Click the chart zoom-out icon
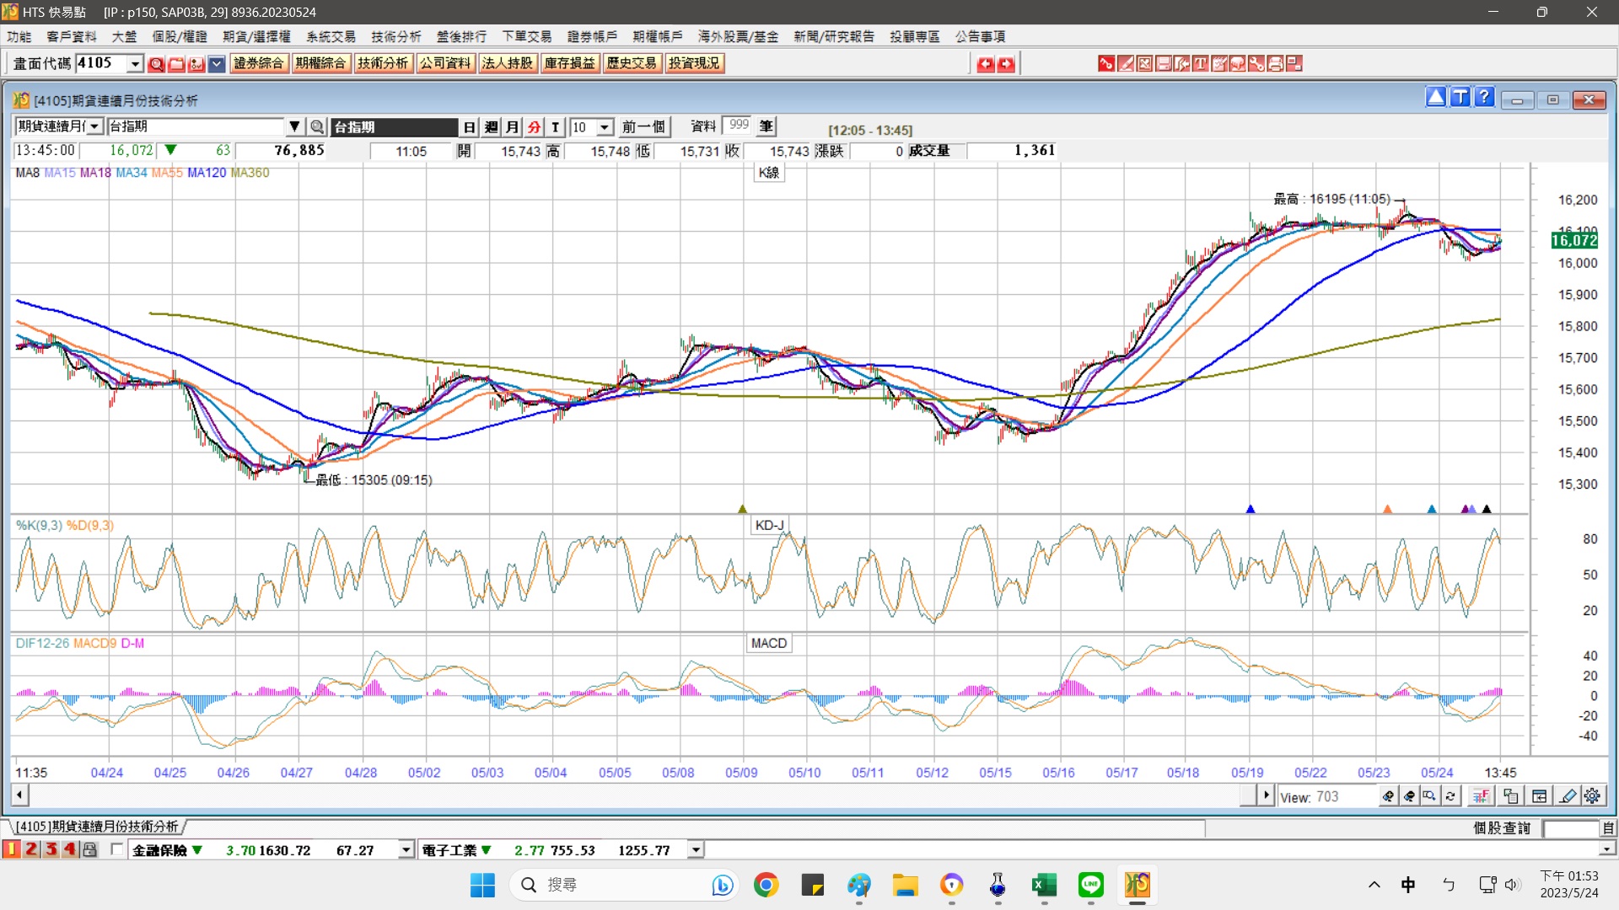Viewport: 1619px width, 910px height. pyautogui.click(x=1409, y=795)
